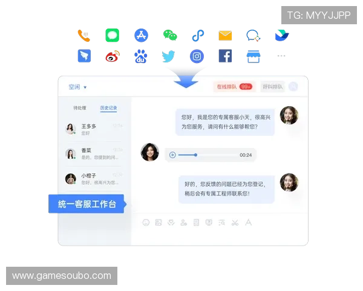
Task: Click the transfer-agent person toolbar icon
Action: (183, 222)
